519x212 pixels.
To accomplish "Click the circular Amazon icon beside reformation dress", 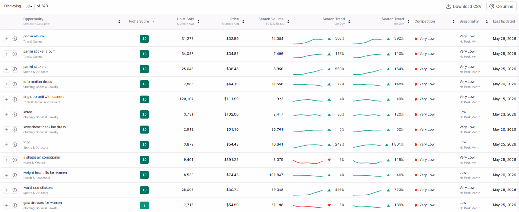I will click(x=15, y=84).
